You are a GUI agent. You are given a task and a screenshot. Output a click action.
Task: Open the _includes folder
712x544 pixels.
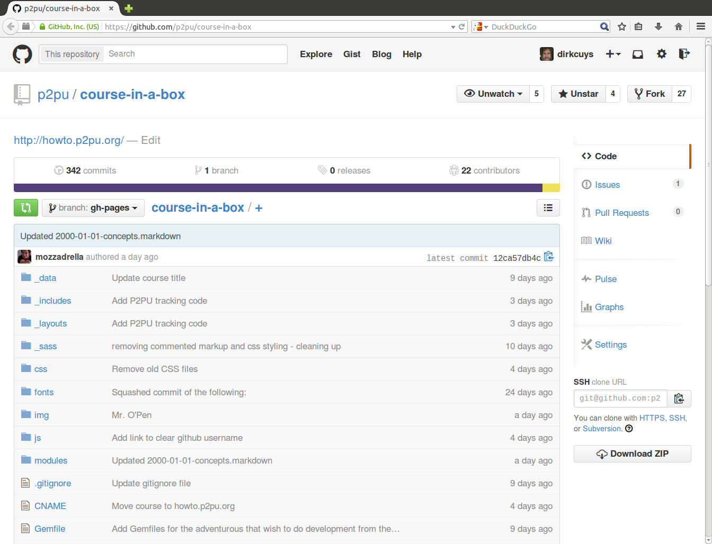click(52, 301)
